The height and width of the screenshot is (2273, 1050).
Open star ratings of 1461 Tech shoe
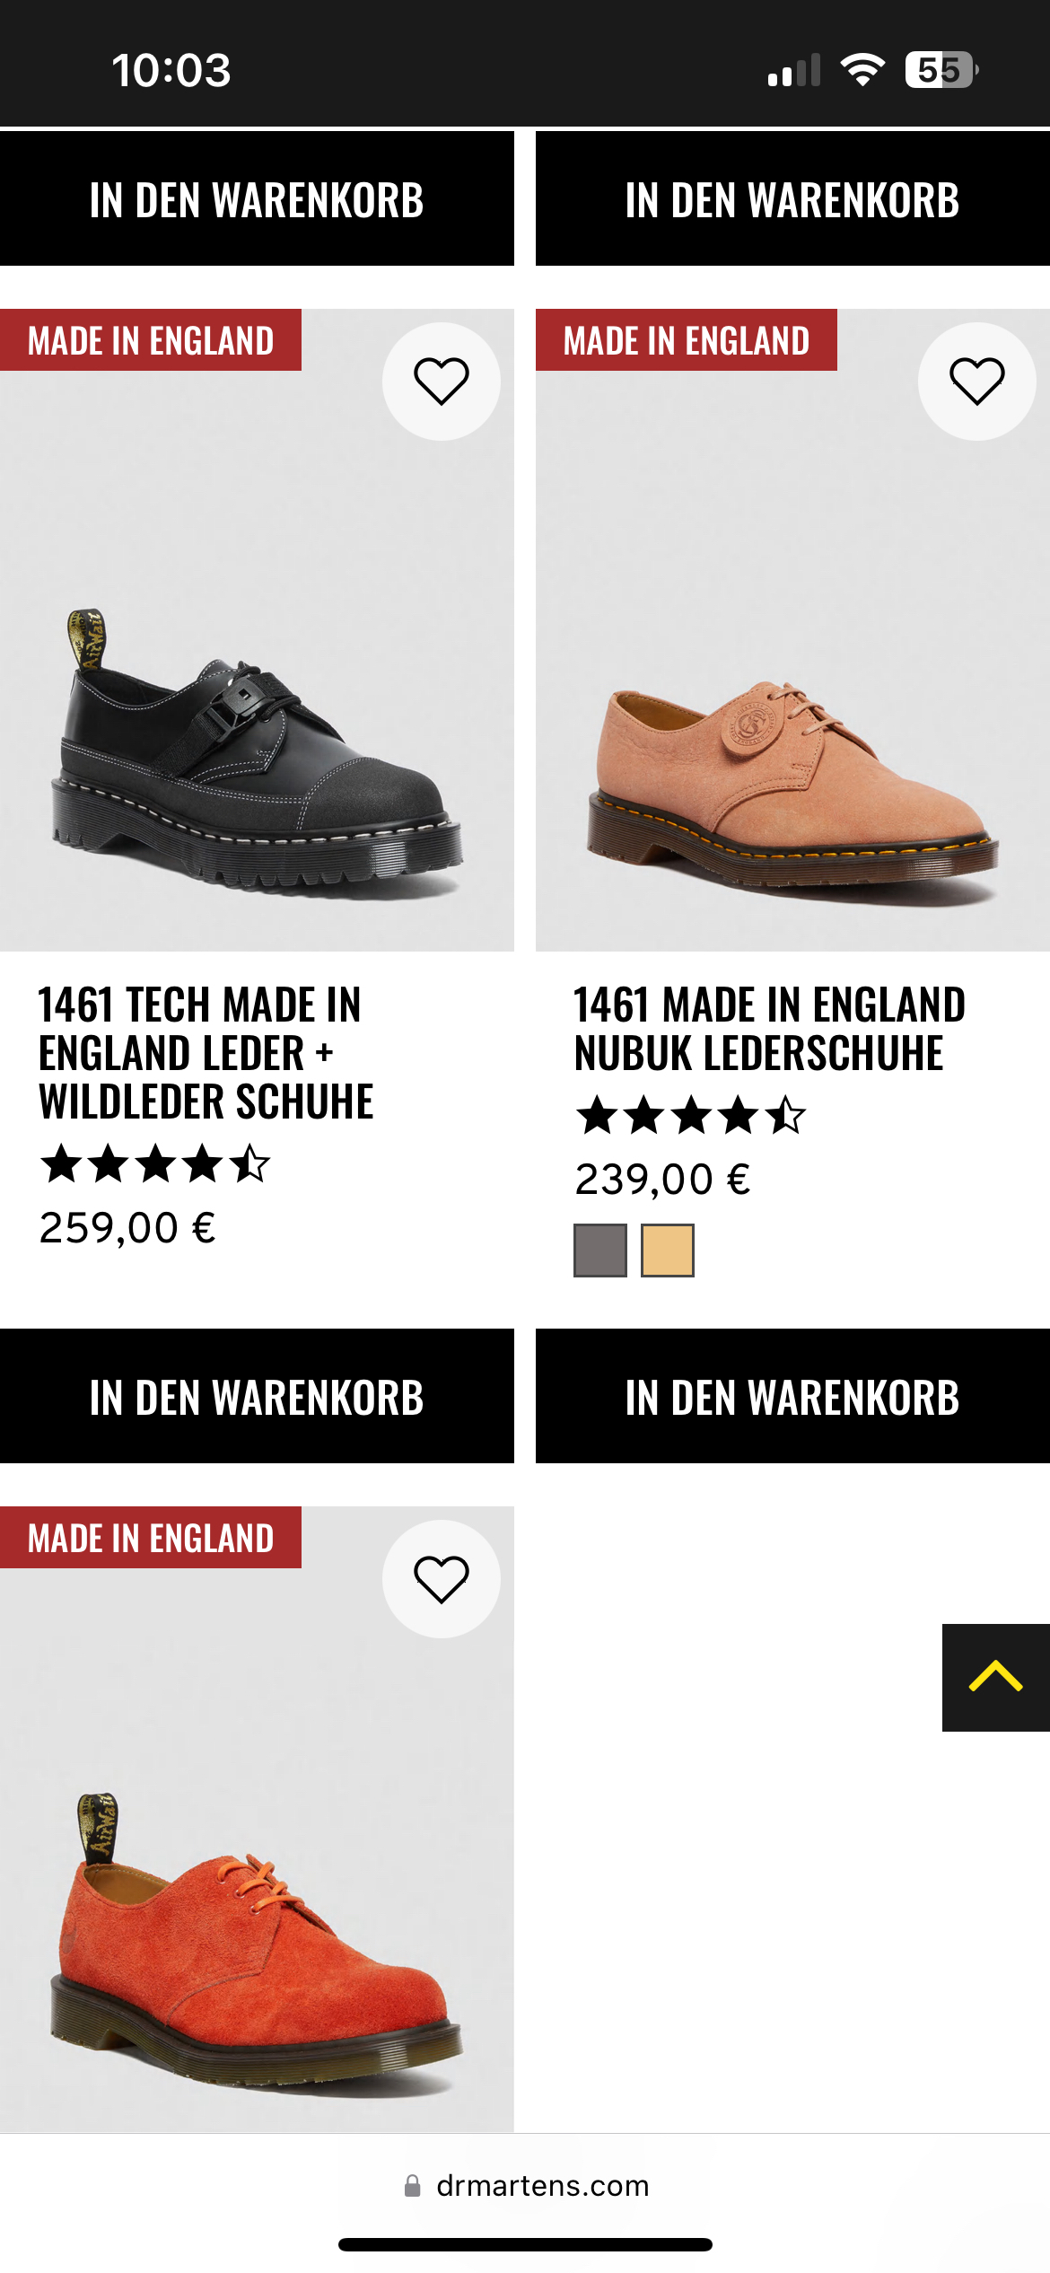click(155, 1164)
